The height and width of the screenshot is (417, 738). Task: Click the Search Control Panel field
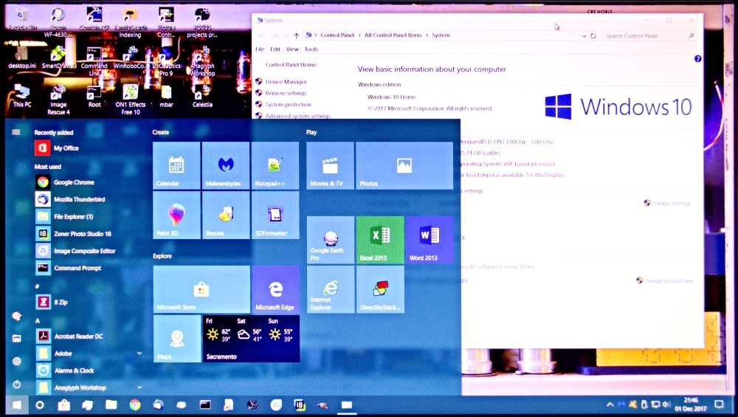646,35
